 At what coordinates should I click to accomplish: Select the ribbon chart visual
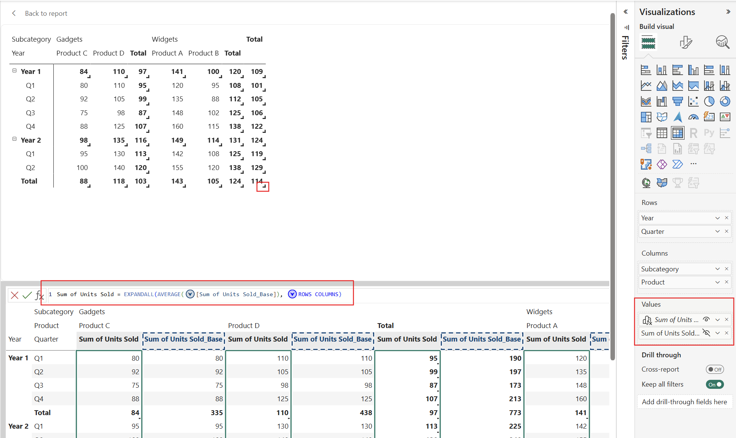[x=646, y=101]
